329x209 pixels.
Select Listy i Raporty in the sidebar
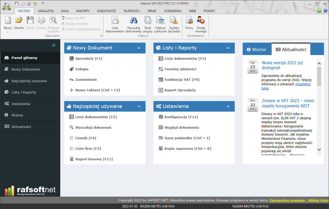point(30,92)
